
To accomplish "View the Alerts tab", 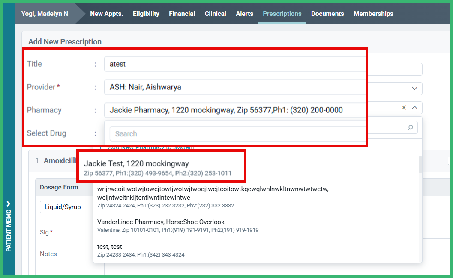I will [x=244, y=14].
